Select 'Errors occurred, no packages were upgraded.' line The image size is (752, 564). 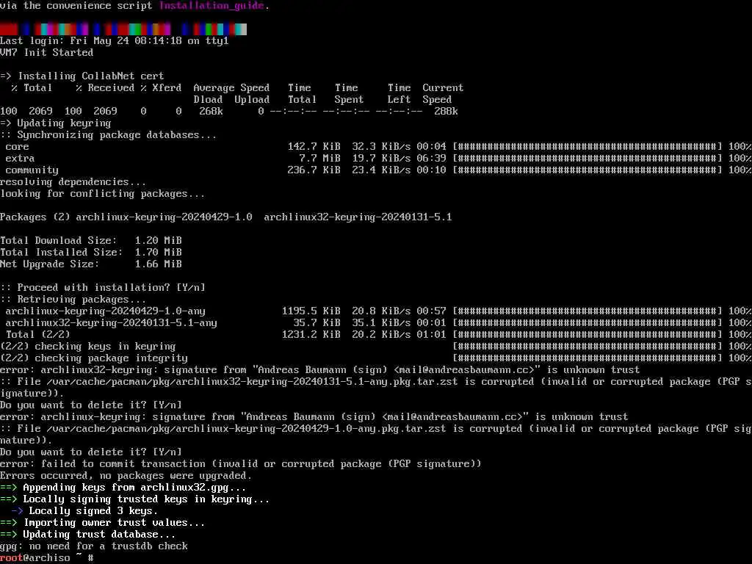[x=126, y=476]
